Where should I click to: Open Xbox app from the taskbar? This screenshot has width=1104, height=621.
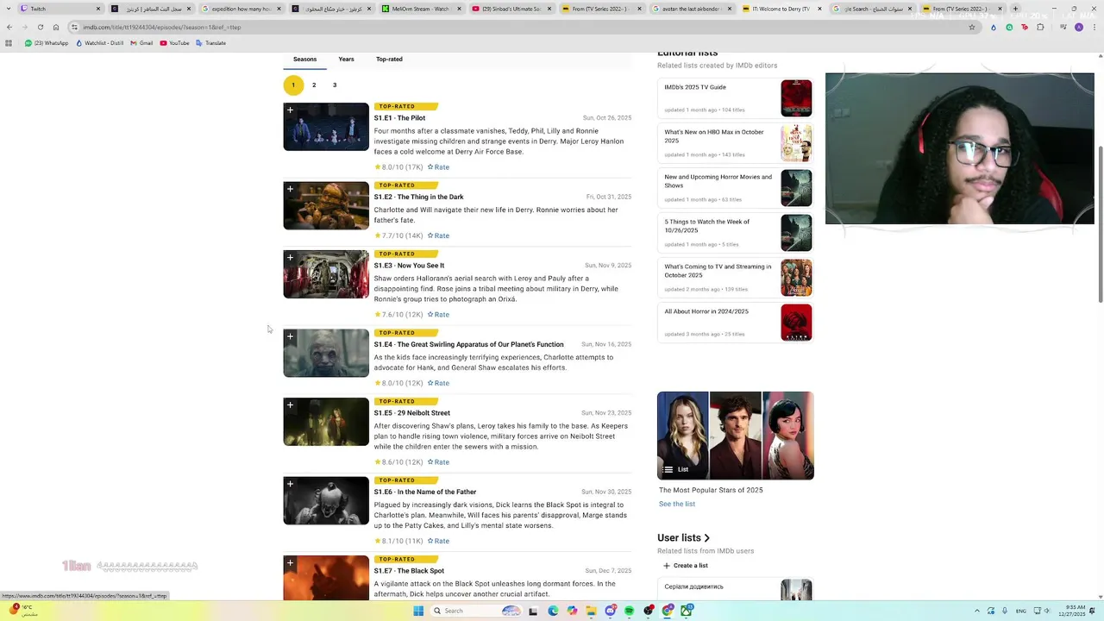tap(687, 611)
